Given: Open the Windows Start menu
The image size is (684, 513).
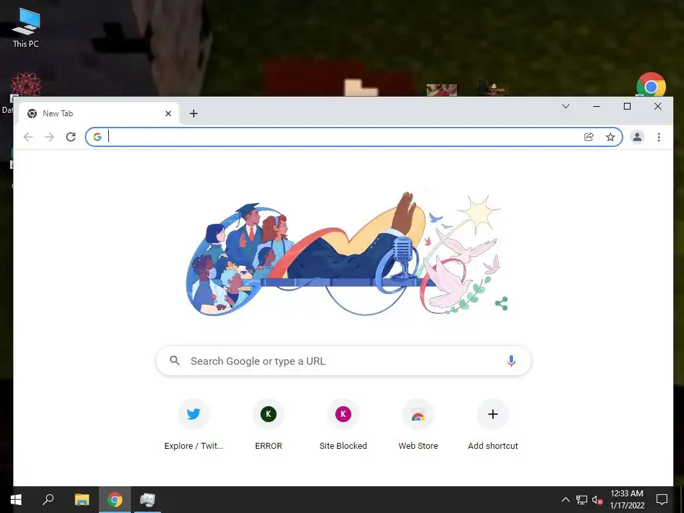Looking at the screenshot, I should (x=16, y=500).
